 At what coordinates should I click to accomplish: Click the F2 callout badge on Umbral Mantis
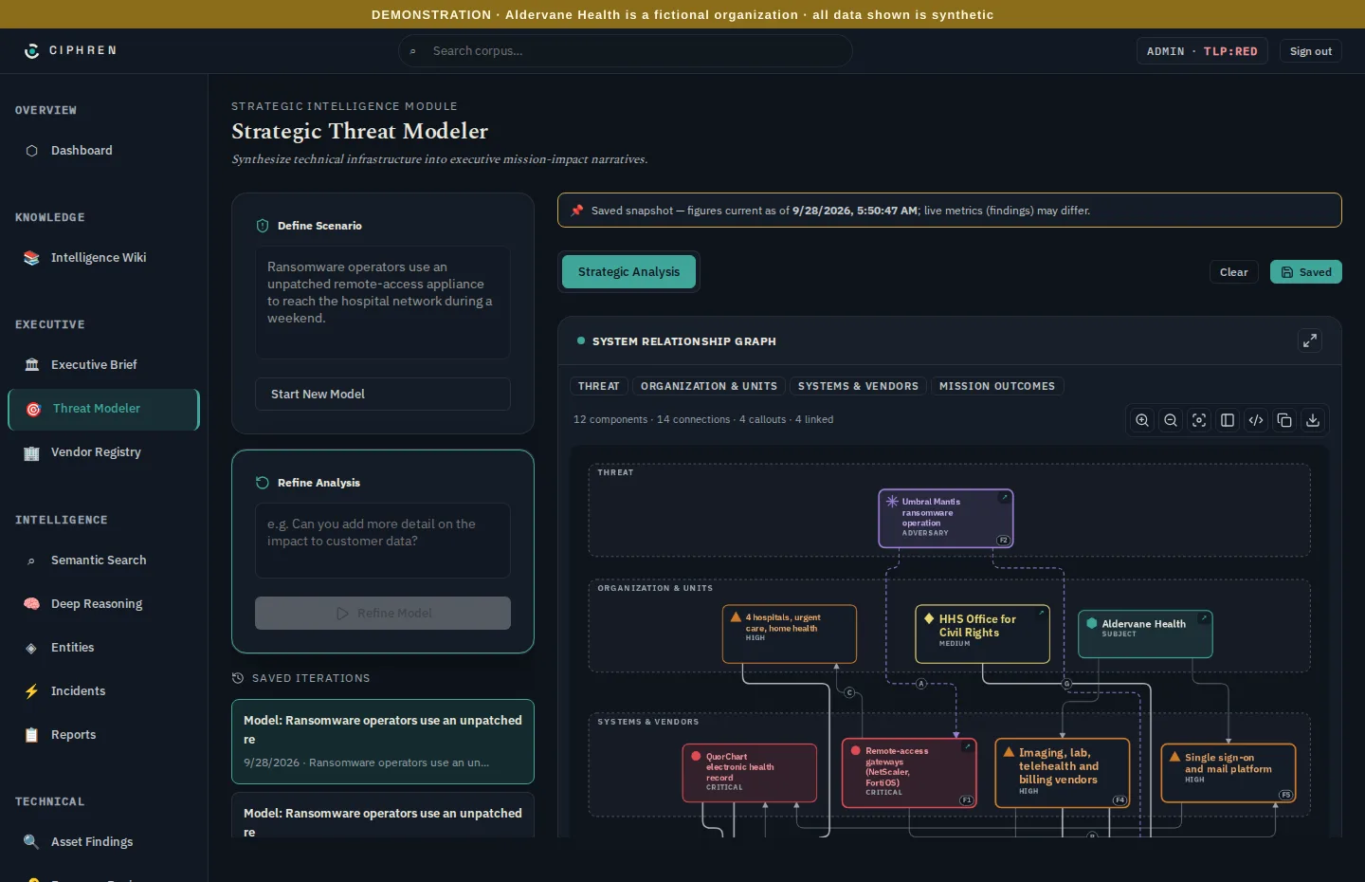[1003, 541]
